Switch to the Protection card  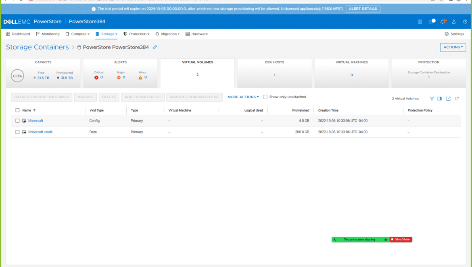[x=429, y=73]
